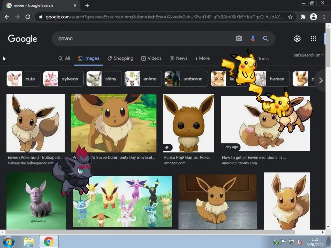331x248 pixels.
Task: Click the Eevee (Pokémon) - Bulbapedia title
Action: [35, 158]
